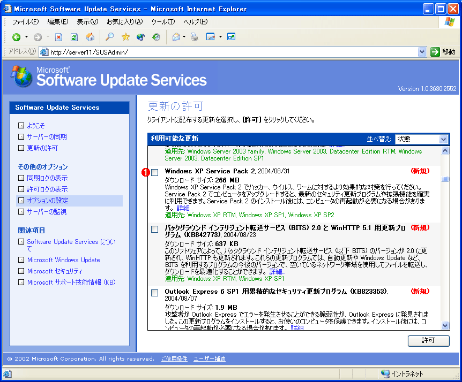Viewport: 462px width, 382px height.
Task: Click the Print icon
Action: [195, 37]
